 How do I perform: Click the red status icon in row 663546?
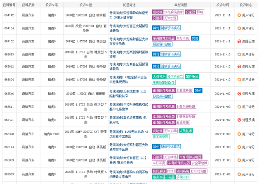pyautogui.click(x=239, y=94)
